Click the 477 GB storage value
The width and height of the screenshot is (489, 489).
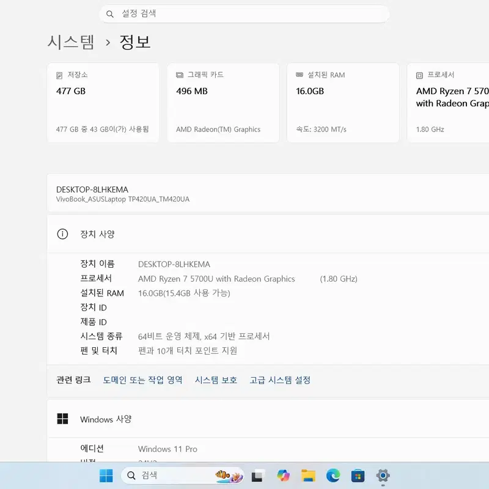[71, 91]
